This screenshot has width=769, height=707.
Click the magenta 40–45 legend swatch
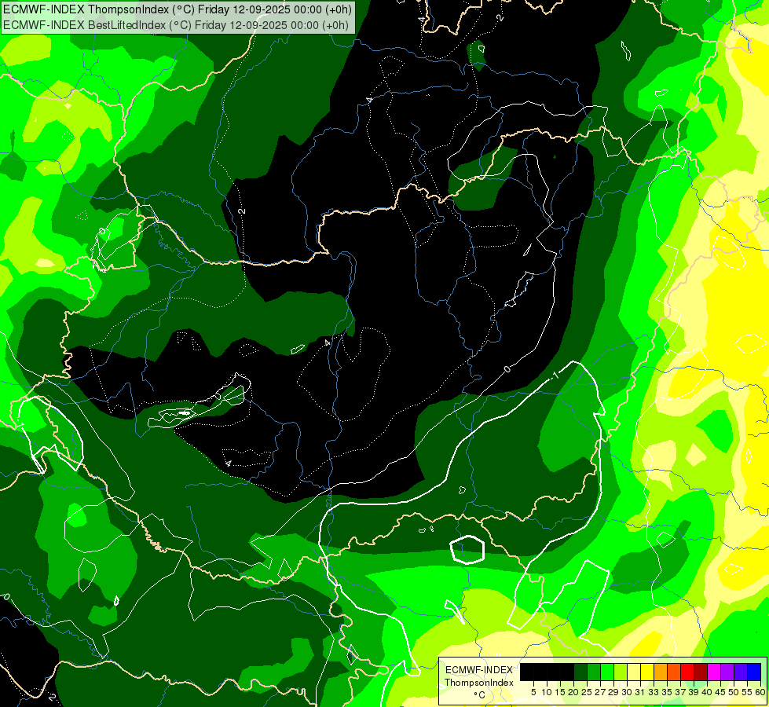[x=714, y=672]
